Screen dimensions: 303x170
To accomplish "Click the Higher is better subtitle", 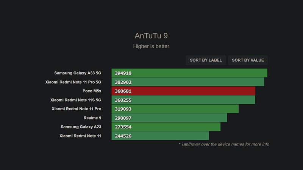I will click(x=151, y=46).
